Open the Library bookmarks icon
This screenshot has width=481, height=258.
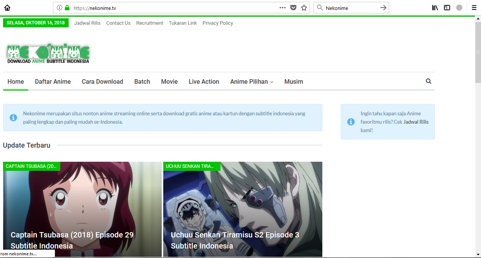click(x=435, y=8)
